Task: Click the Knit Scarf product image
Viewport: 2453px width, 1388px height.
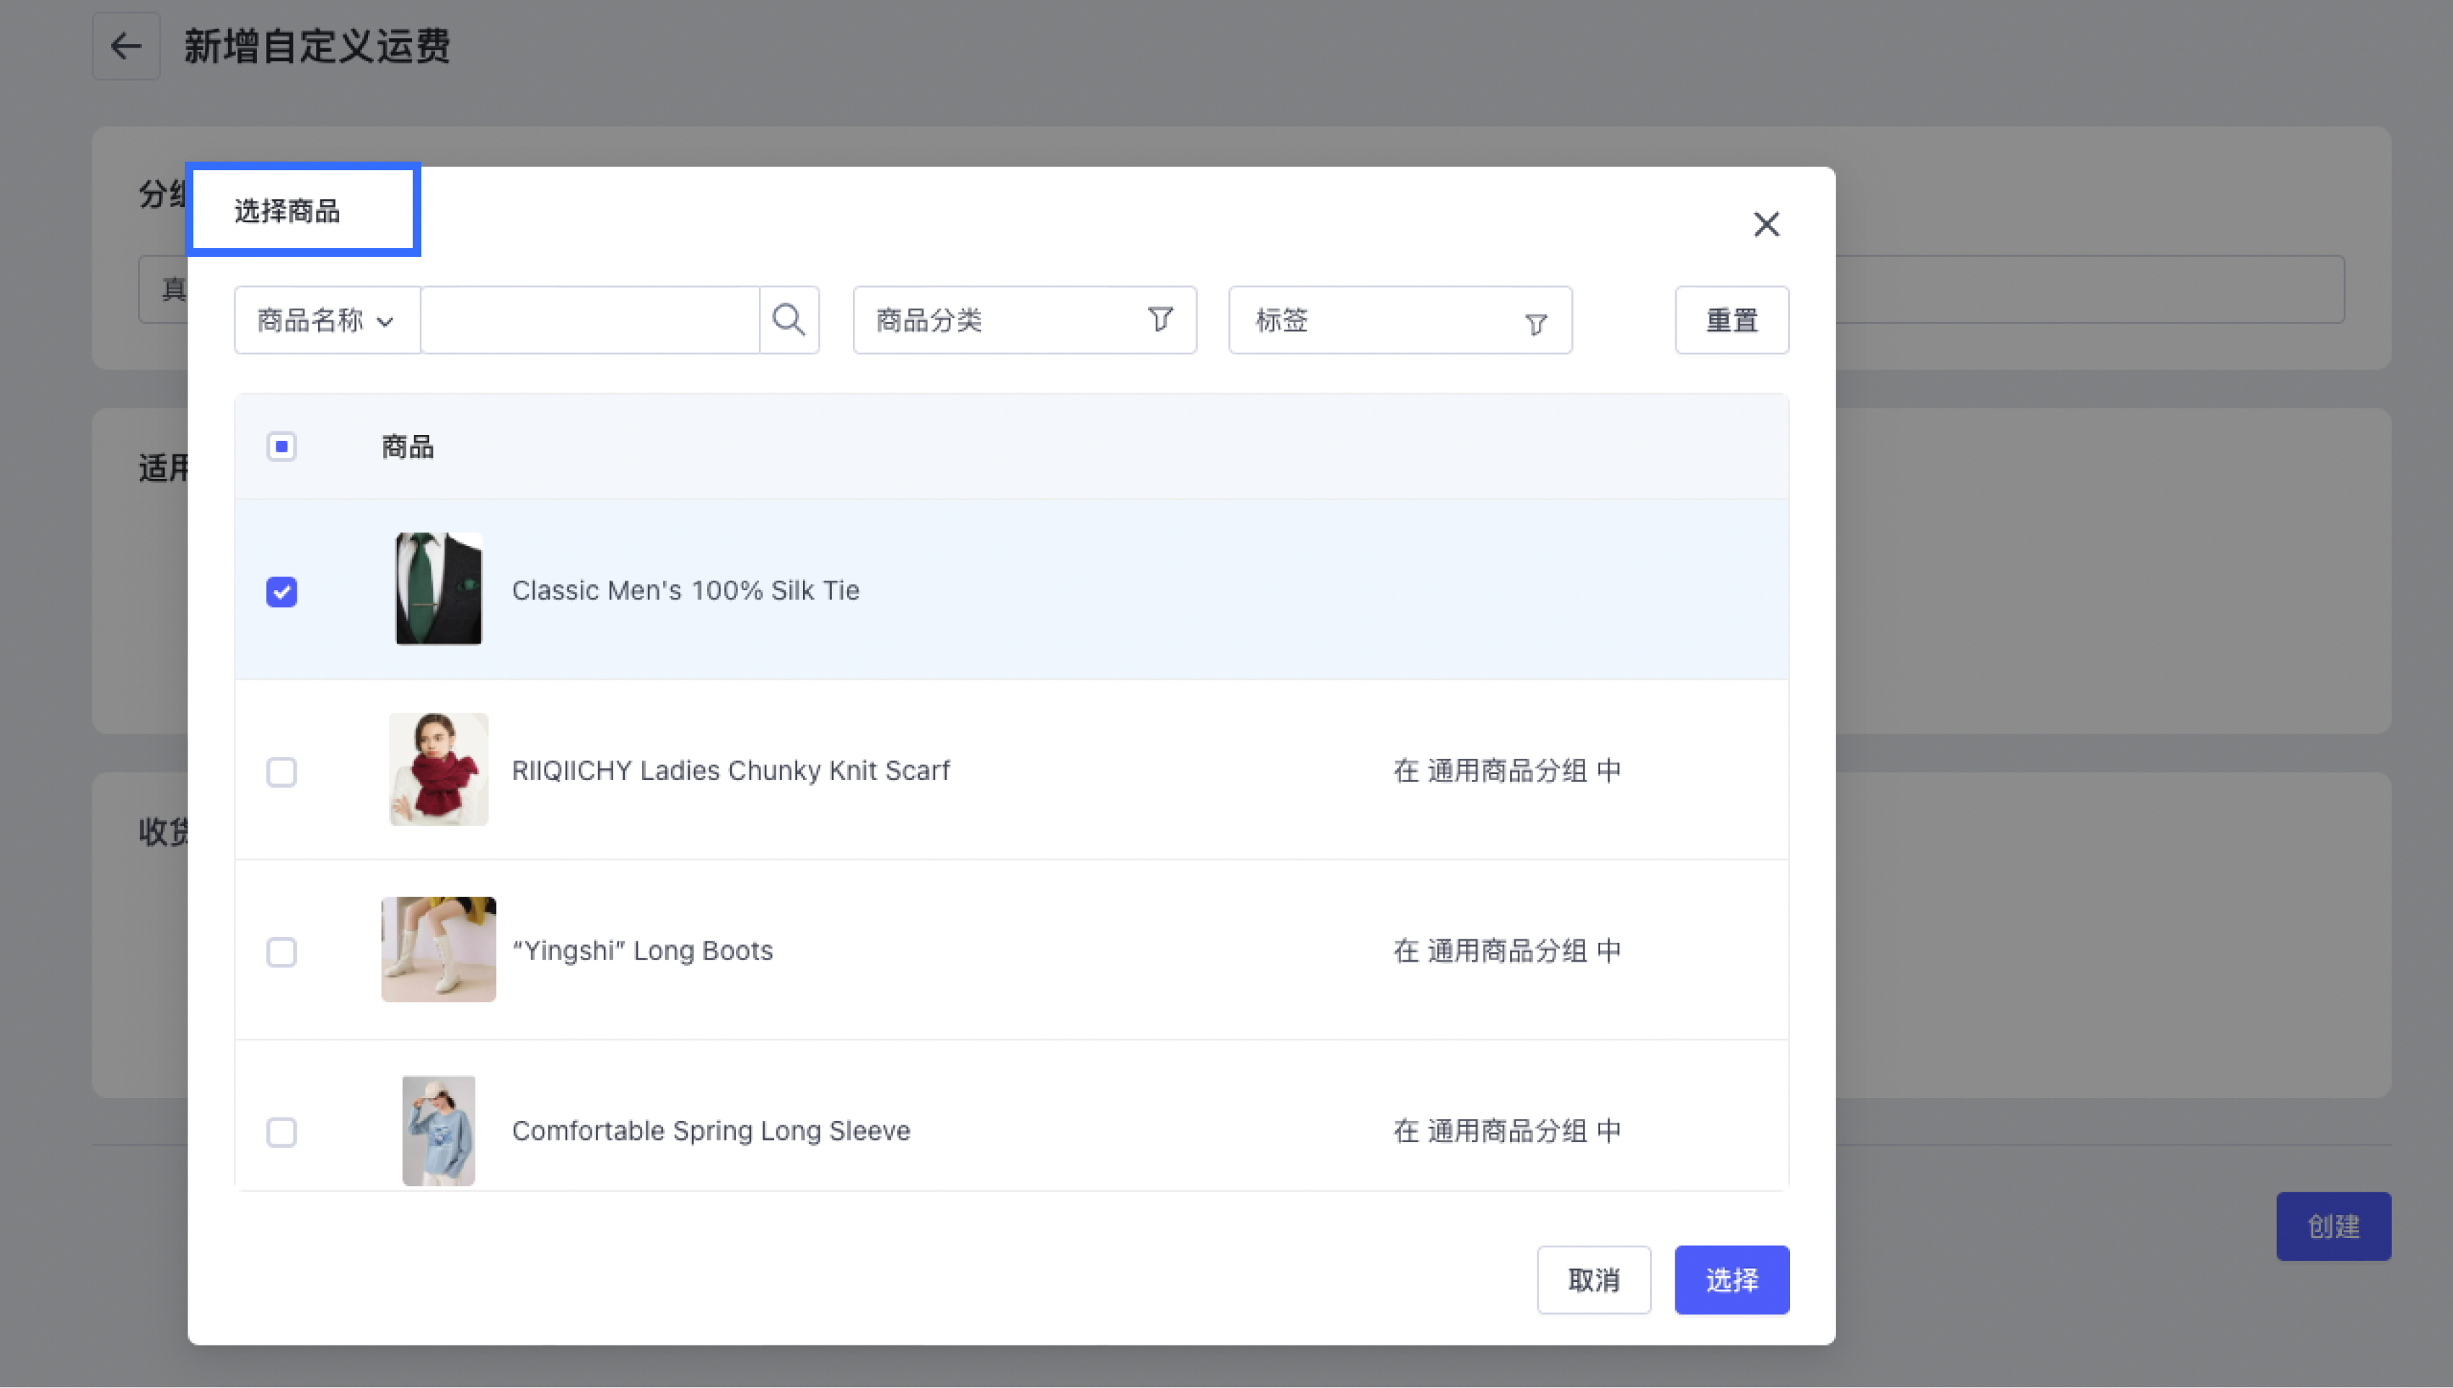Action: [439, 769]
